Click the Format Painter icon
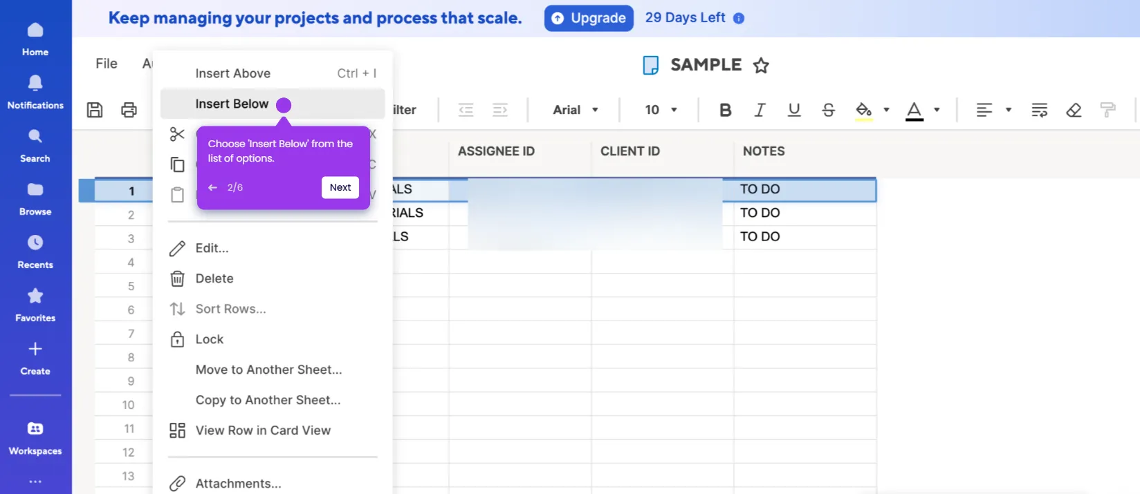The height and width of the screenshot is (494, 1140). pyautogui.click(x=1107, y=110)
